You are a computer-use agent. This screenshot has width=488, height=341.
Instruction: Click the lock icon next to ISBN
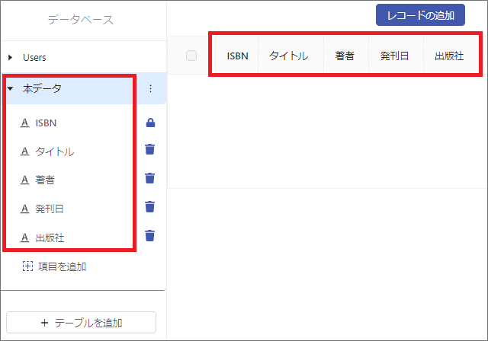click(151, 123)
